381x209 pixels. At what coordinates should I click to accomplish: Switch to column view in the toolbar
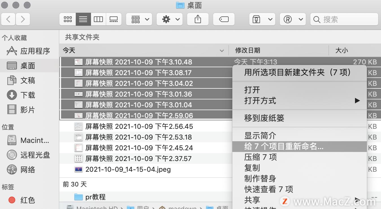[98, 19]
